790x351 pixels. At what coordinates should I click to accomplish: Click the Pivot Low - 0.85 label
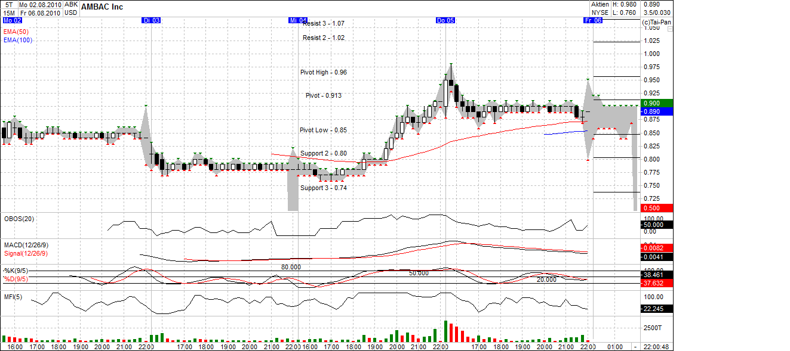[323, 130]
